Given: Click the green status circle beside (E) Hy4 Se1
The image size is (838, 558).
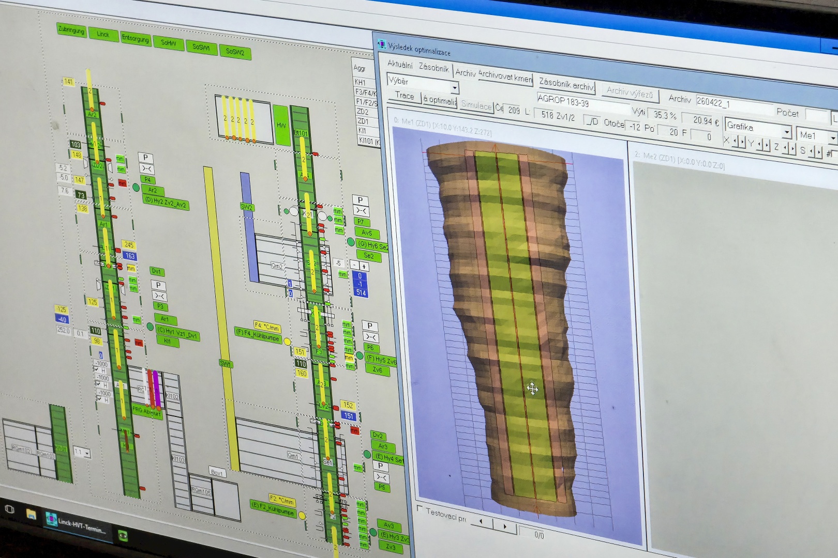Looking at the screenshot, I should (x=367, y=454).
